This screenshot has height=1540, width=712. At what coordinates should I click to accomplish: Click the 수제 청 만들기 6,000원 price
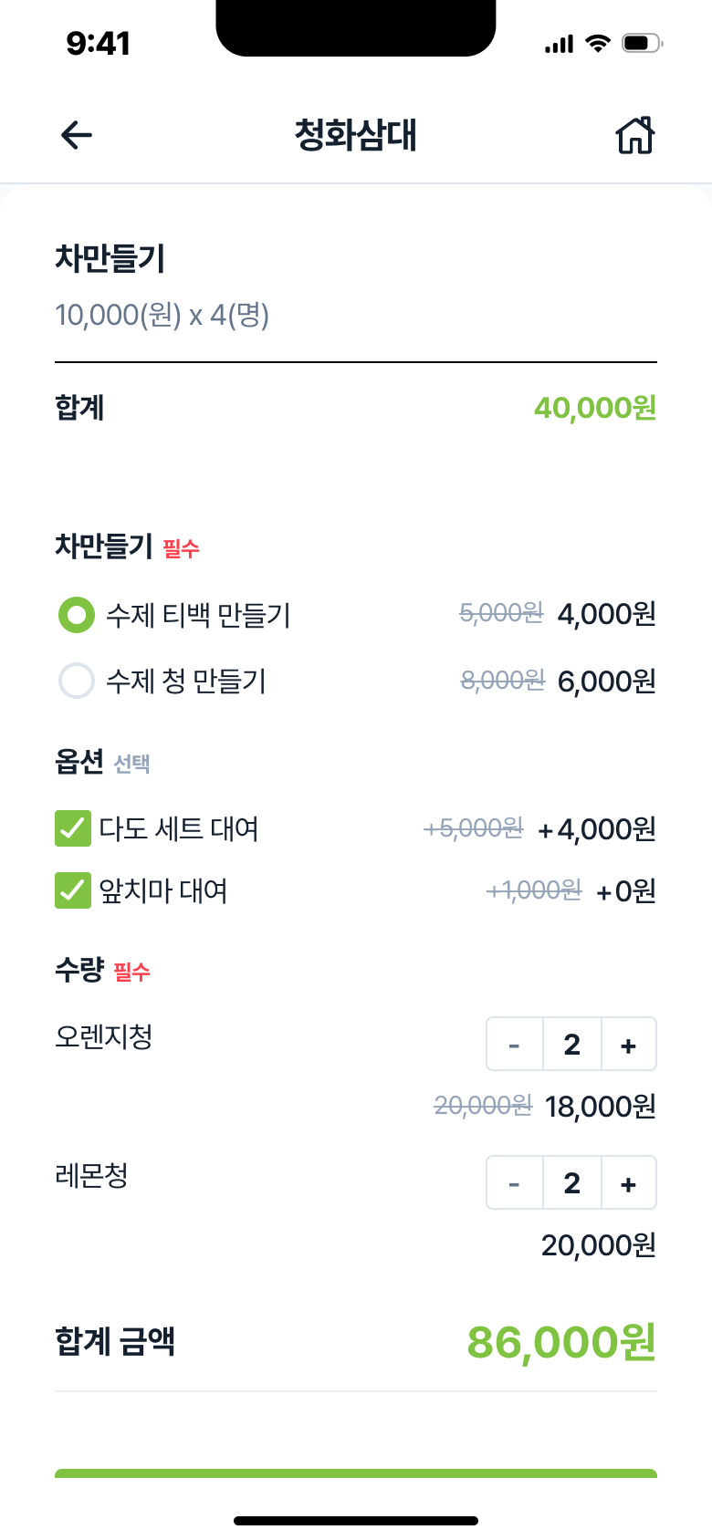coord(606,682)
